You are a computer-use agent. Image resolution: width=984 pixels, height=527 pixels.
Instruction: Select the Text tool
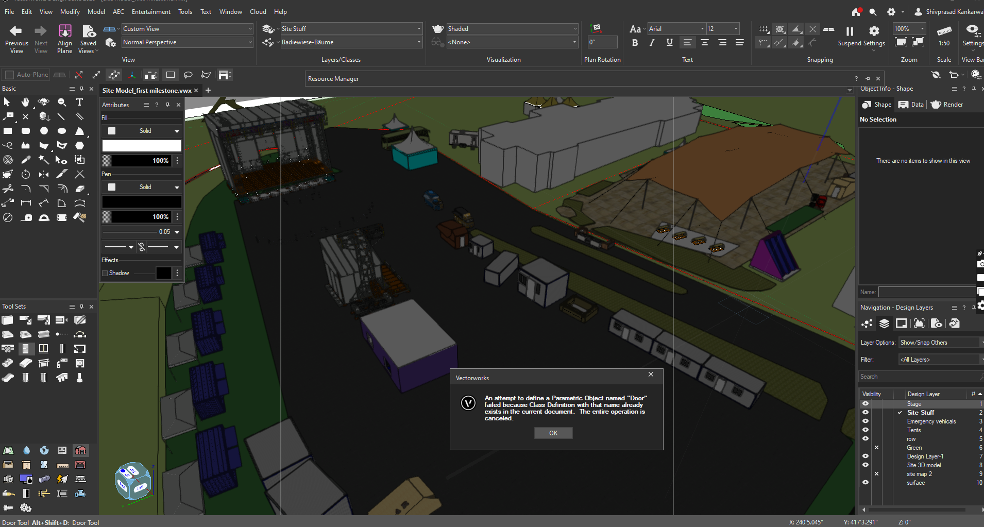[x=80, y=103]
